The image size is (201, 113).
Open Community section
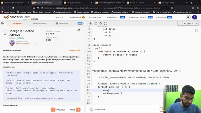161,17
